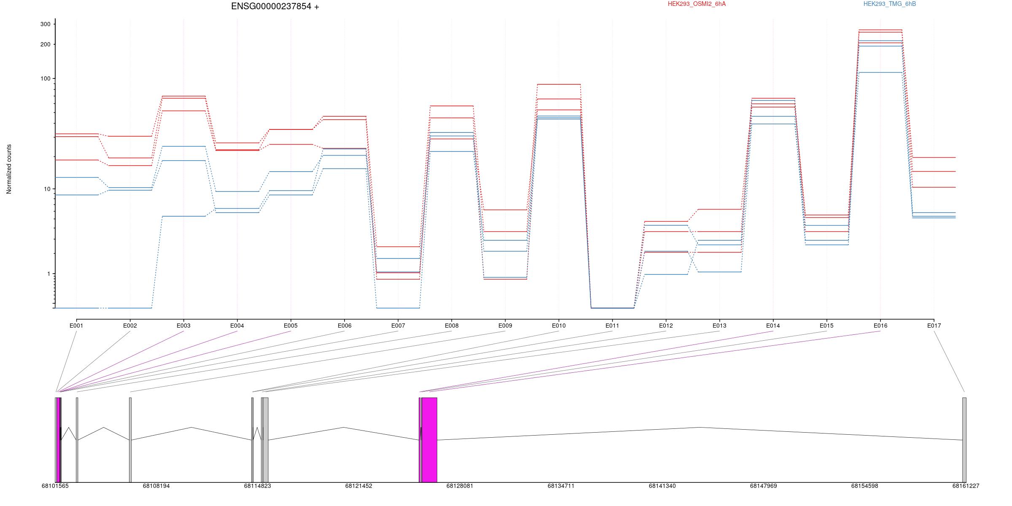Select the HEK293_OSMI2_6hA legend label
1012x506 pixels.
tap(697, 4)
